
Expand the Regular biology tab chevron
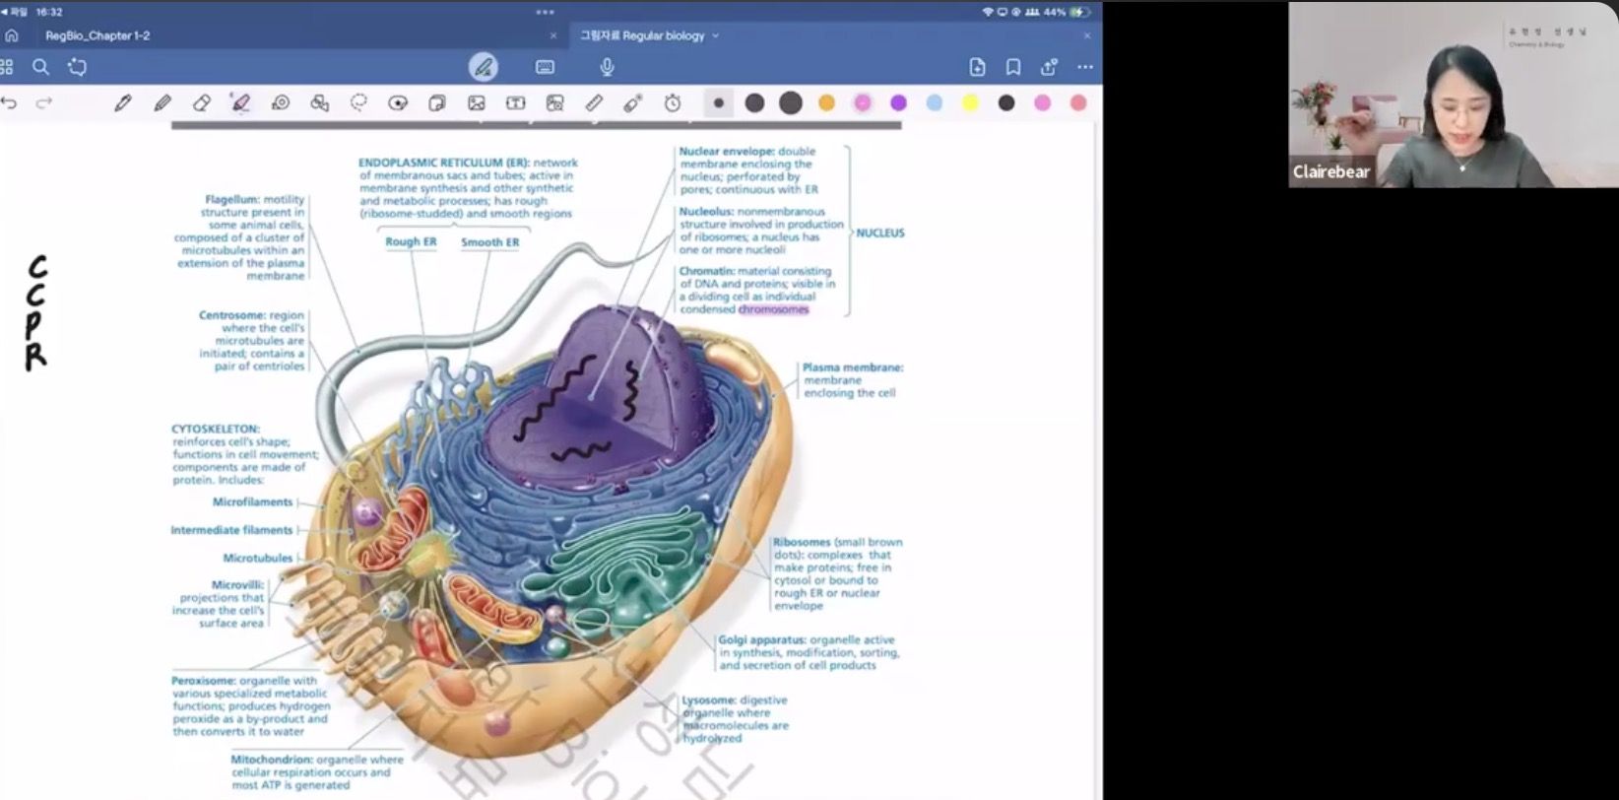pyautogui.click(x=716, y=35)
